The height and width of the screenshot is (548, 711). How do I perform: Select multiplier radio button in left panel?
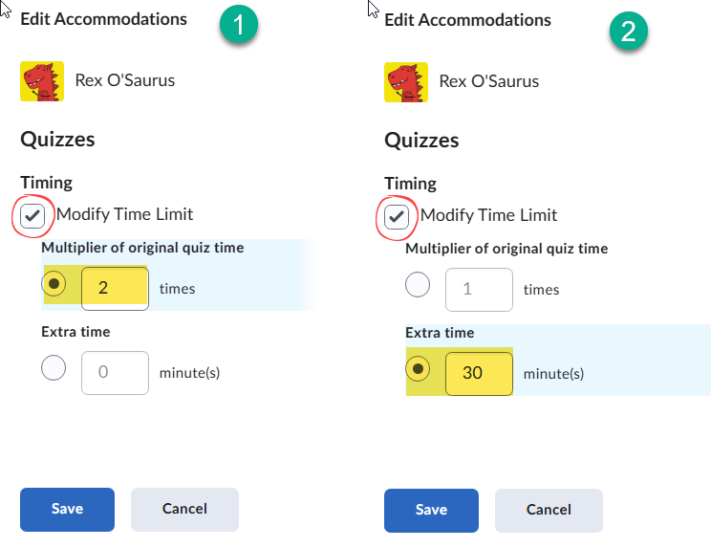pos(54,285)
